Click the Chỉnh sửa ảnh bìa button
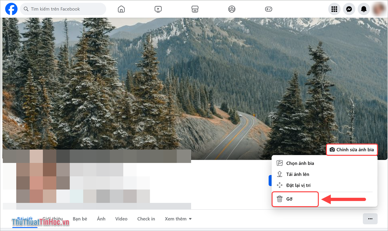 [x=351, y=150]
